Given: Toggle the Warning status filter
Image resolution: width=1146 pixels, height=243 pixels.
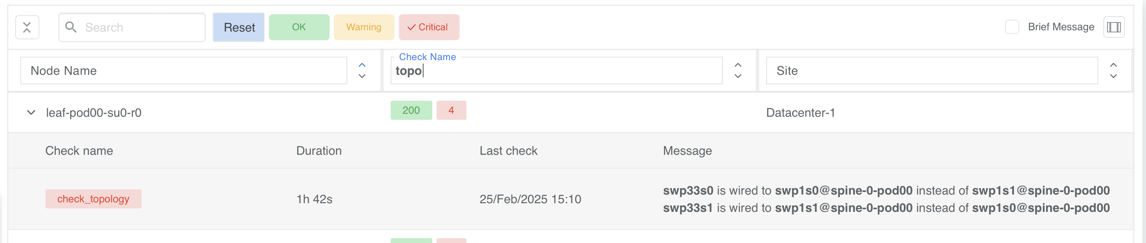Looking at the screenshot, I should (363, 27).
